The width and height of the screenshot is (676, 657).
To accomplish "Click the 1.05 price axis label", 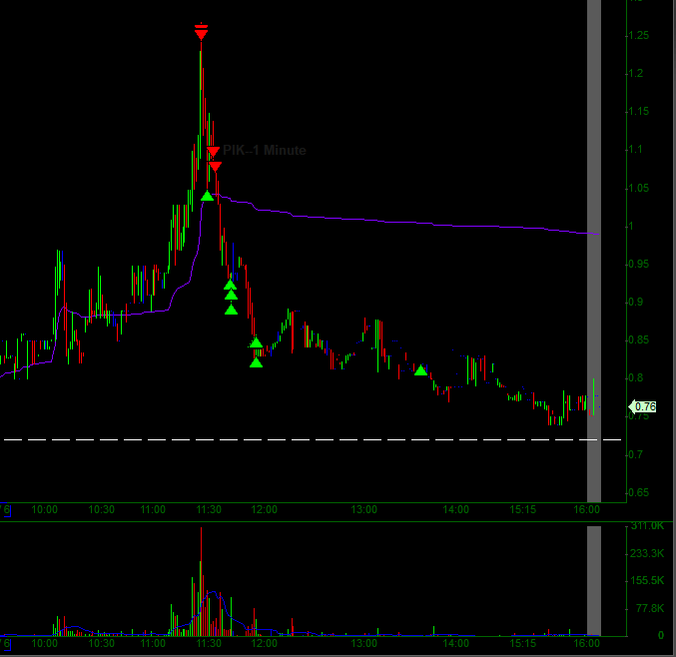I will (638, 188).
